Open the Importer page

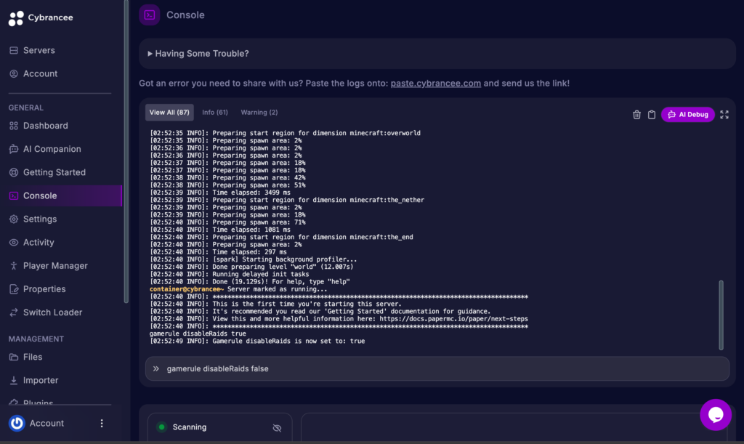click(x=41, y=380)
